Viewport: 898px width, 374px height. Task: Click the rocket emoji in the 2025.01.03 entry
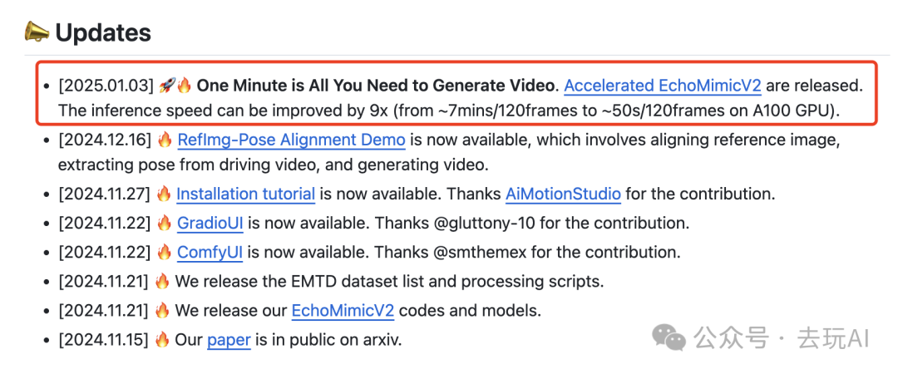[x=167, y=86]
